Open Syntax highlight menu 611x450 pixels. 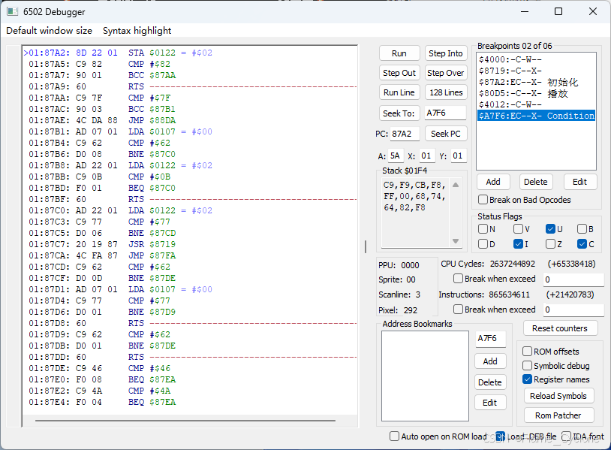click(x=137, y=30)
